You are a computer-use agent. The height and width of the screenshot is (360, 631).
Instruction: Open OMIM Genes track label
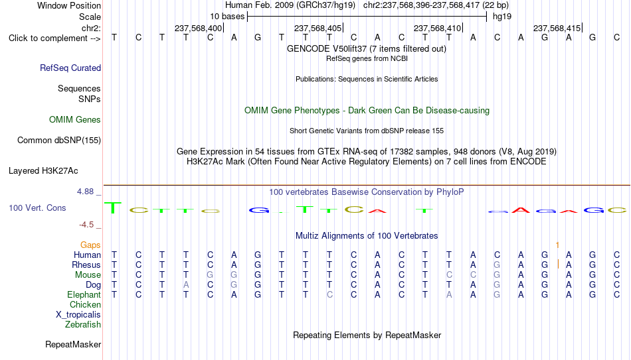pos(75,120)
